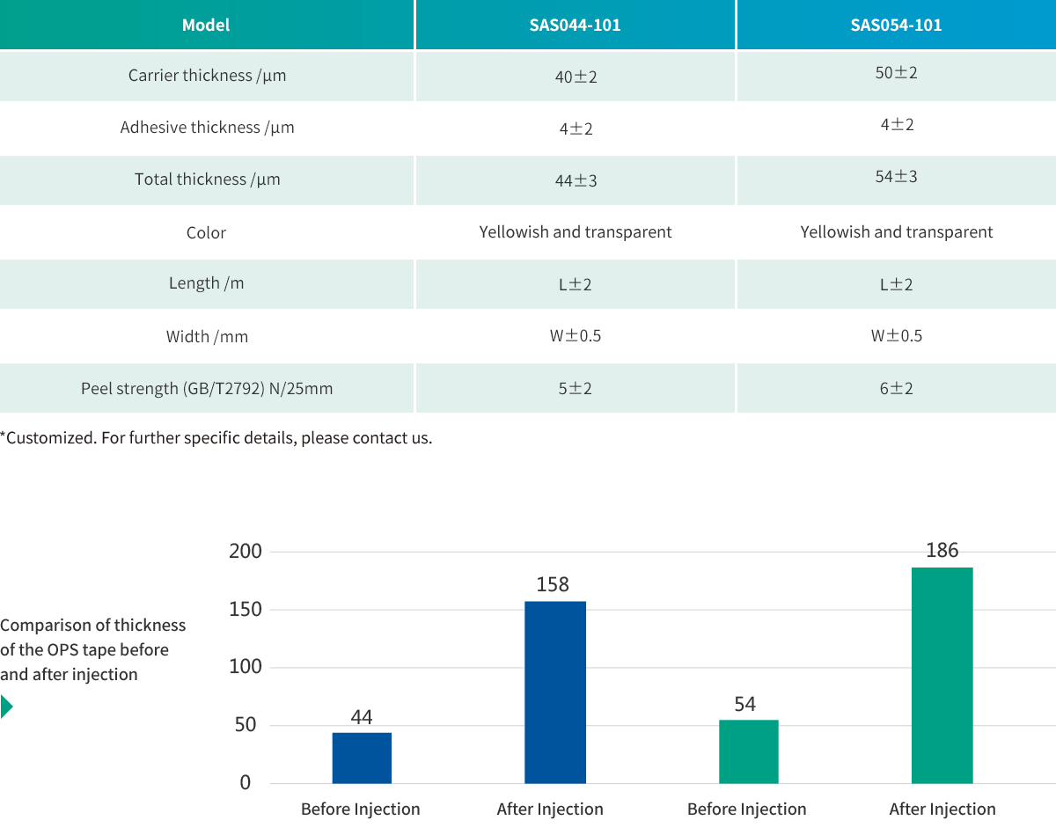Click the W±0.5 value under SAS044-101

click(x=576, y=336)
